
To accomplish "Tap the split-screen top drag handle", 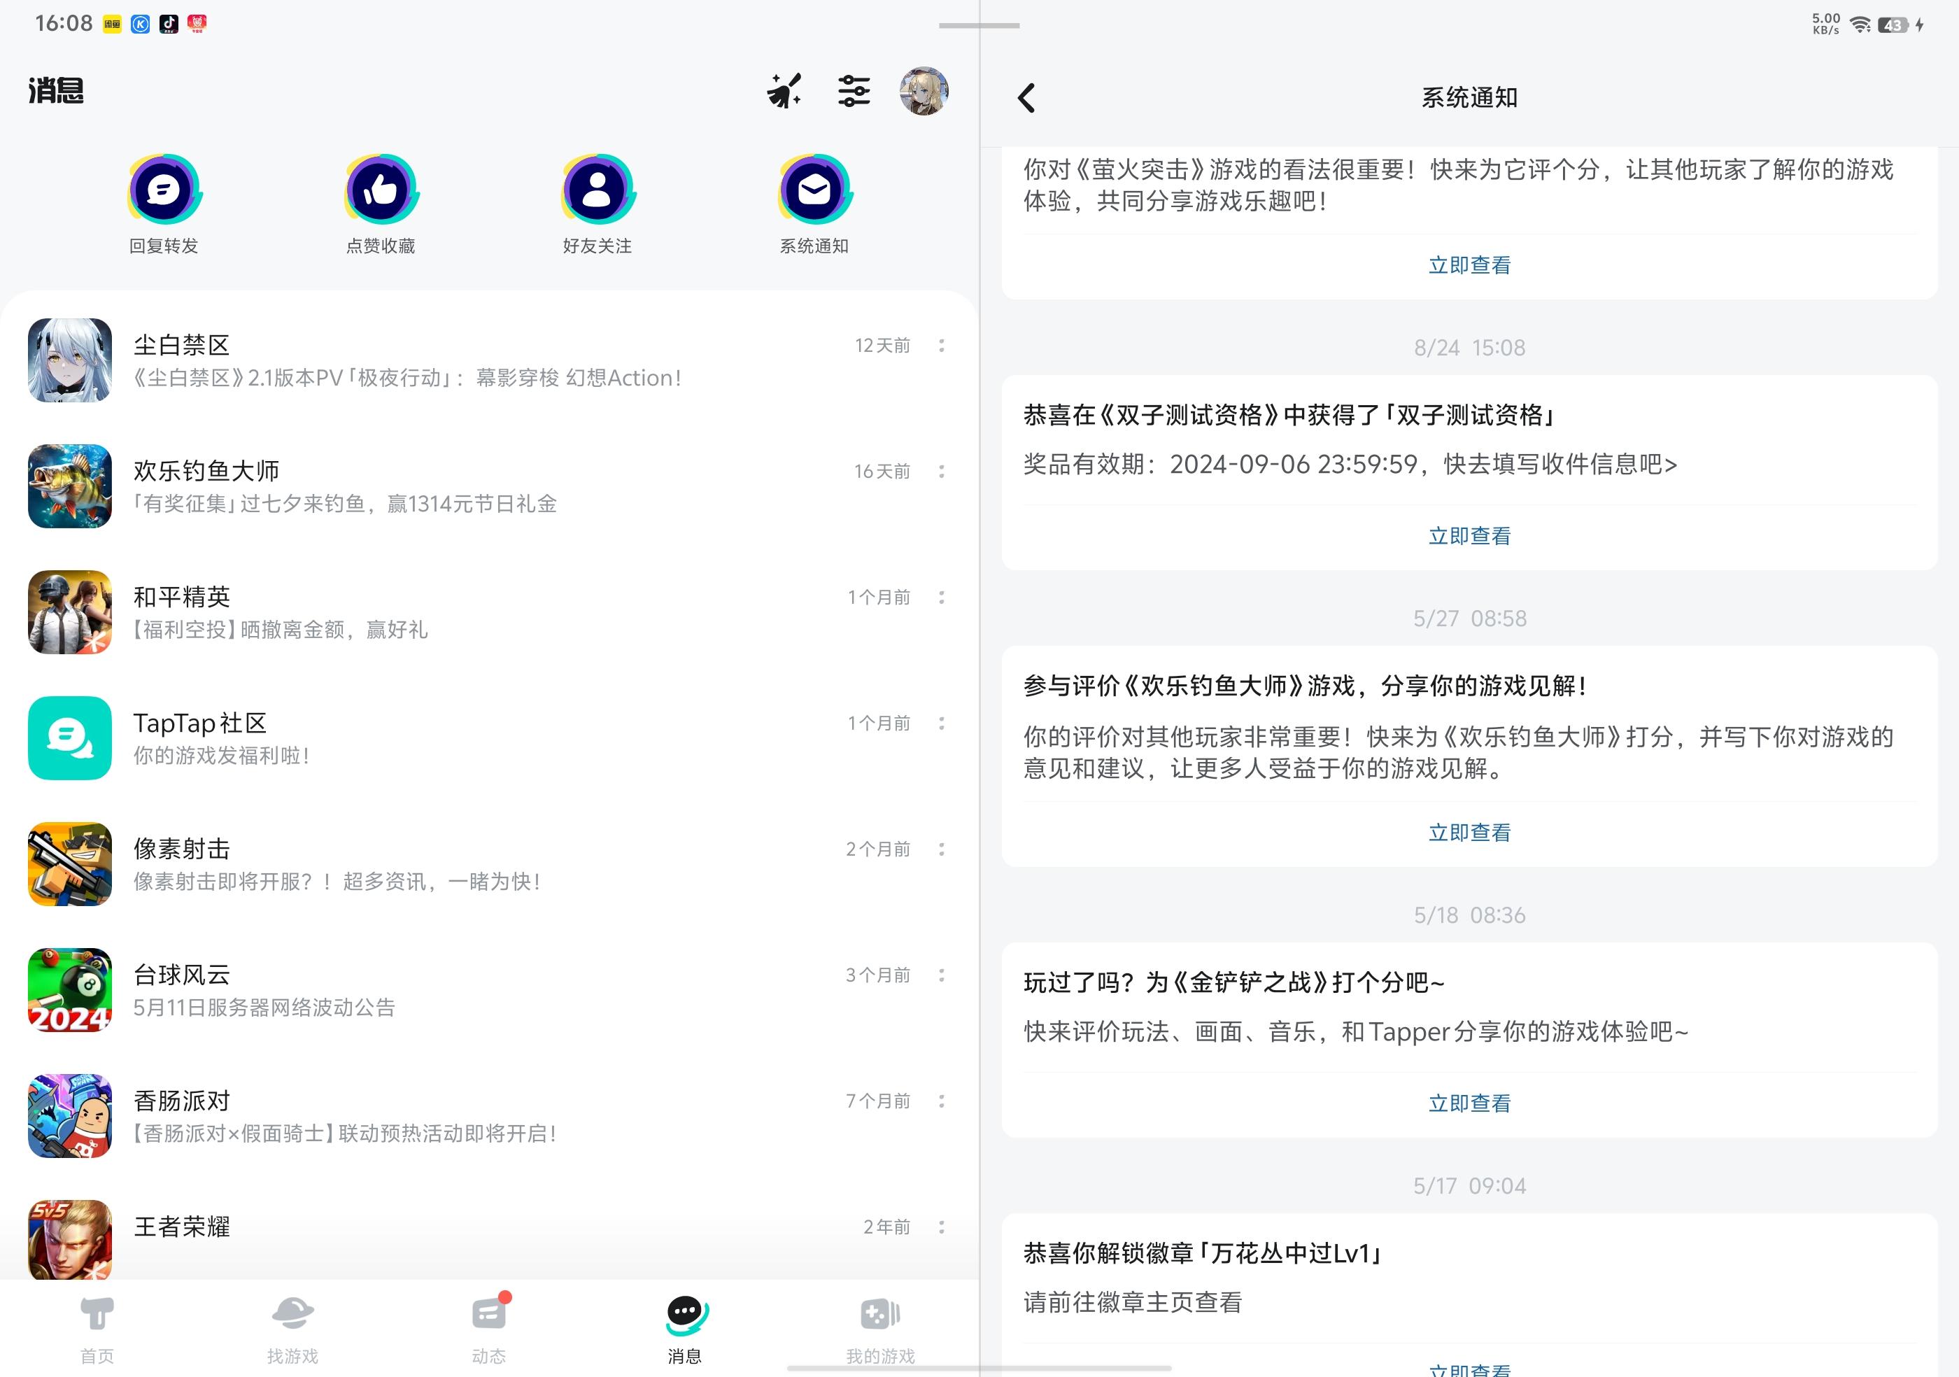I will point(979,26).
